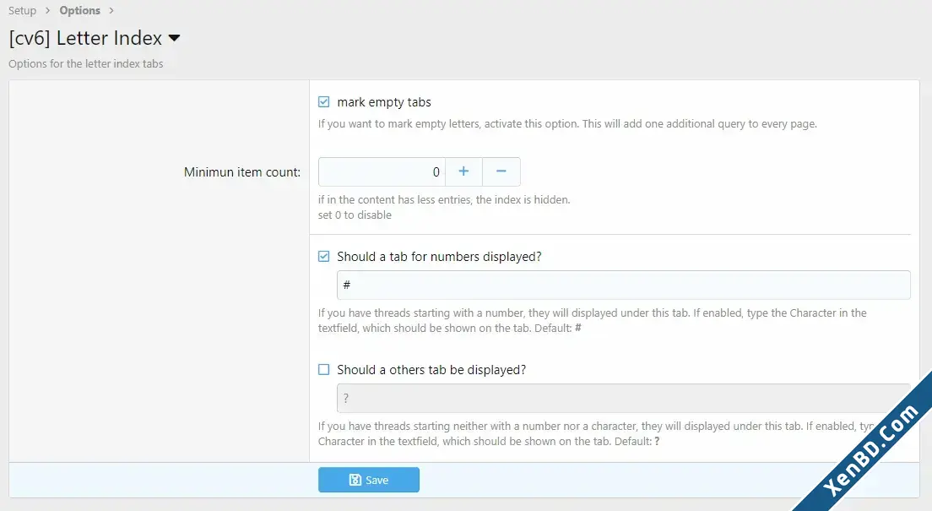932x511 pixels.
Task: Click 'Should a tab for numbers displayed?' label
Action: pos(439,257)
